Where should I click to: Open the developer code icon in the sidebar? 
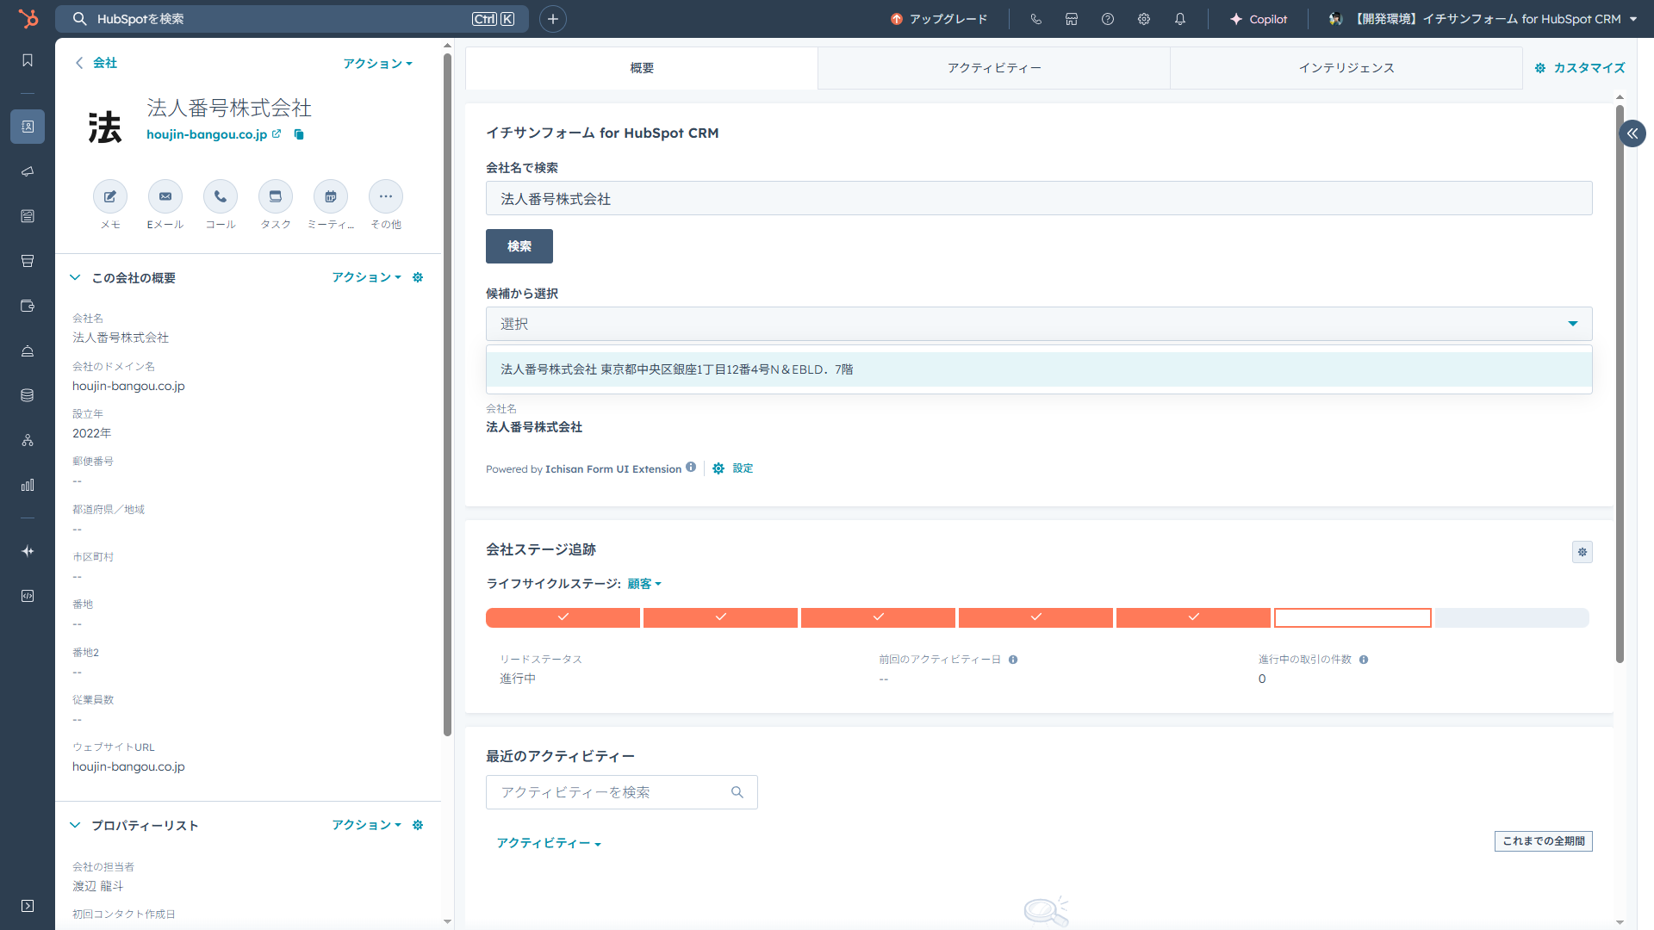[x=27, y=596]
